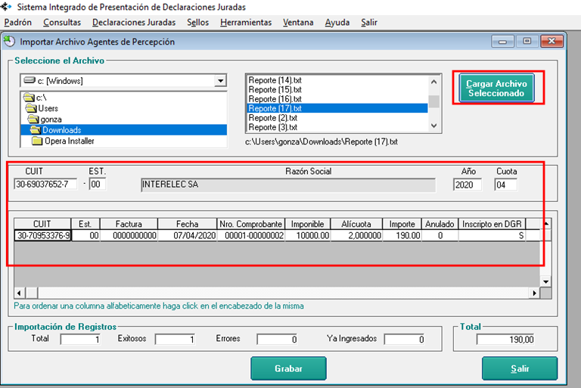Select the Users folder icon entry
Image resolution: width=581 pixels, height=388 pixels.
coord(30,108)
